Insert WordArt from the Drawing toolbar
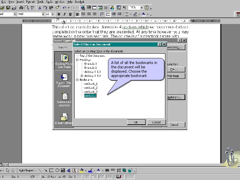The height and width of the screenshot is (180, 240). coord(69,170)
